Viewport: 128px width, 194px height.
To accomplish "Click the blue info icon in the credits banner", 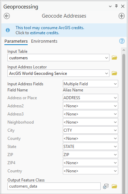I will coord(8,30).
